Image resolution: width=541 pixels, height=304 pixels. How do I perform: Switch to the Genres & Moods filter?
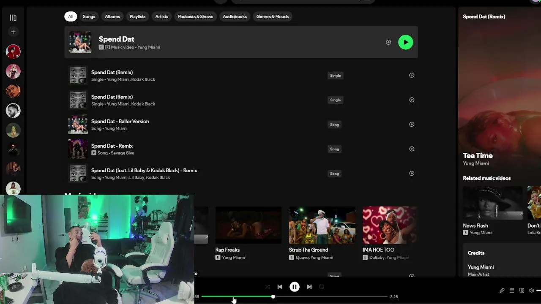point(273,16)
